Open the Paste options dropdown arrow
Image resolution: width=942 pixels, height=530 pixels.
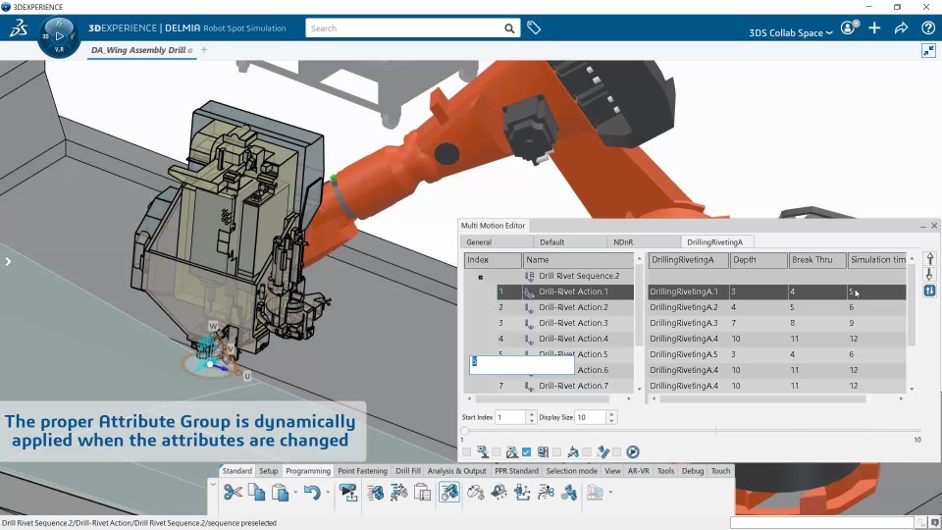tap(295, 493)
